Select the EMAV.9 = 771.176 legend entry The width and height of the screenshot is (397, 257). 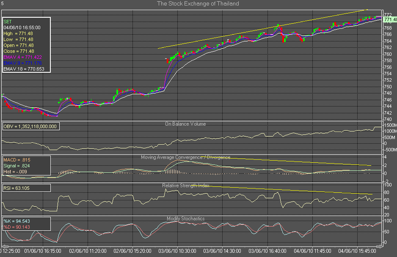(22, 63)
